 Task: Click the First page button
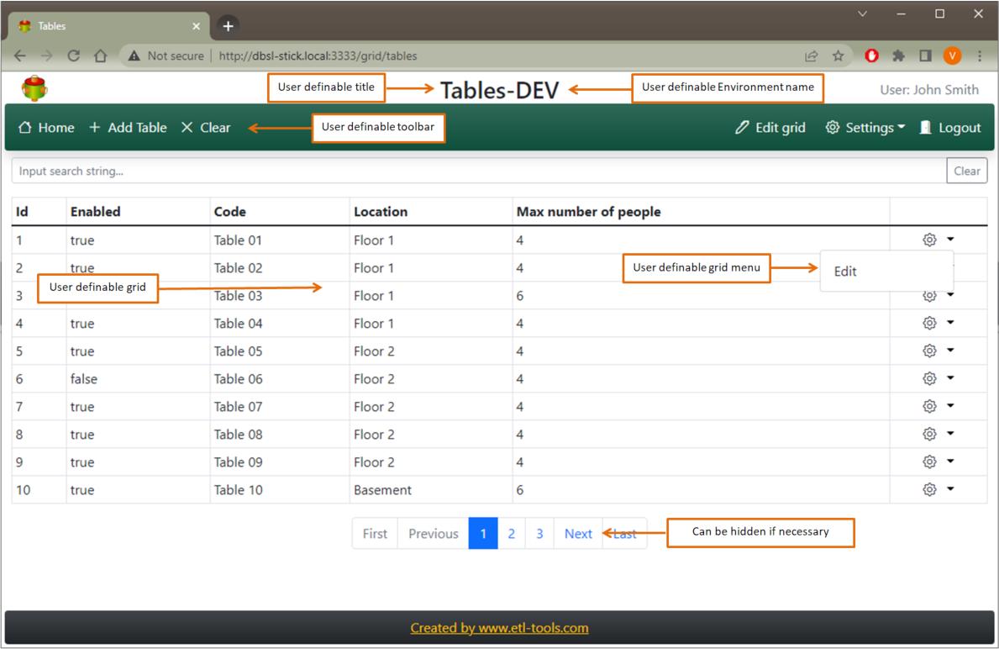(375, 534)
